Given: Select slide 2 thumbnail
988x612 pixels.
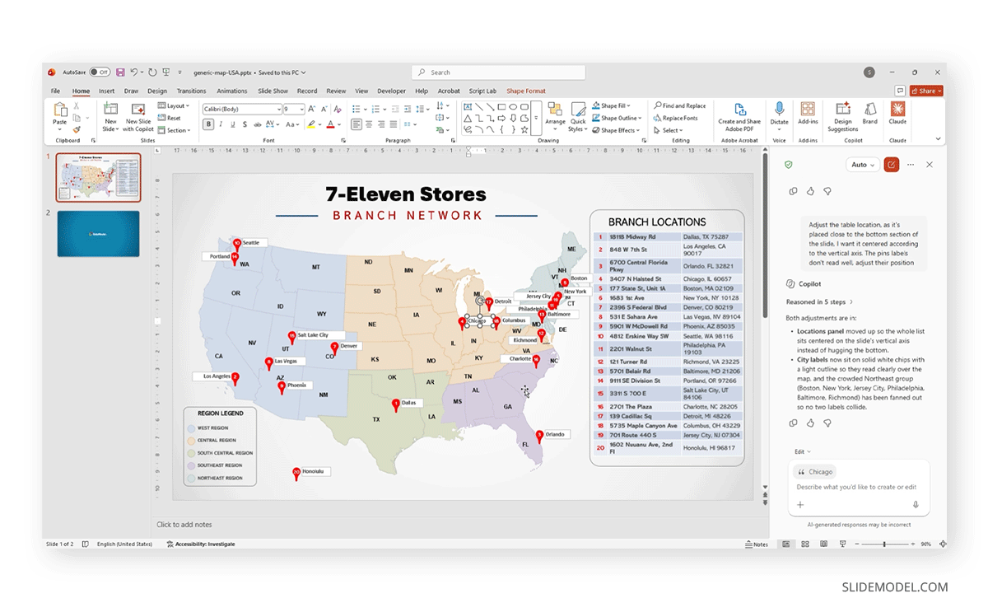Looking at the screenshot, I should tap(98, 233).
